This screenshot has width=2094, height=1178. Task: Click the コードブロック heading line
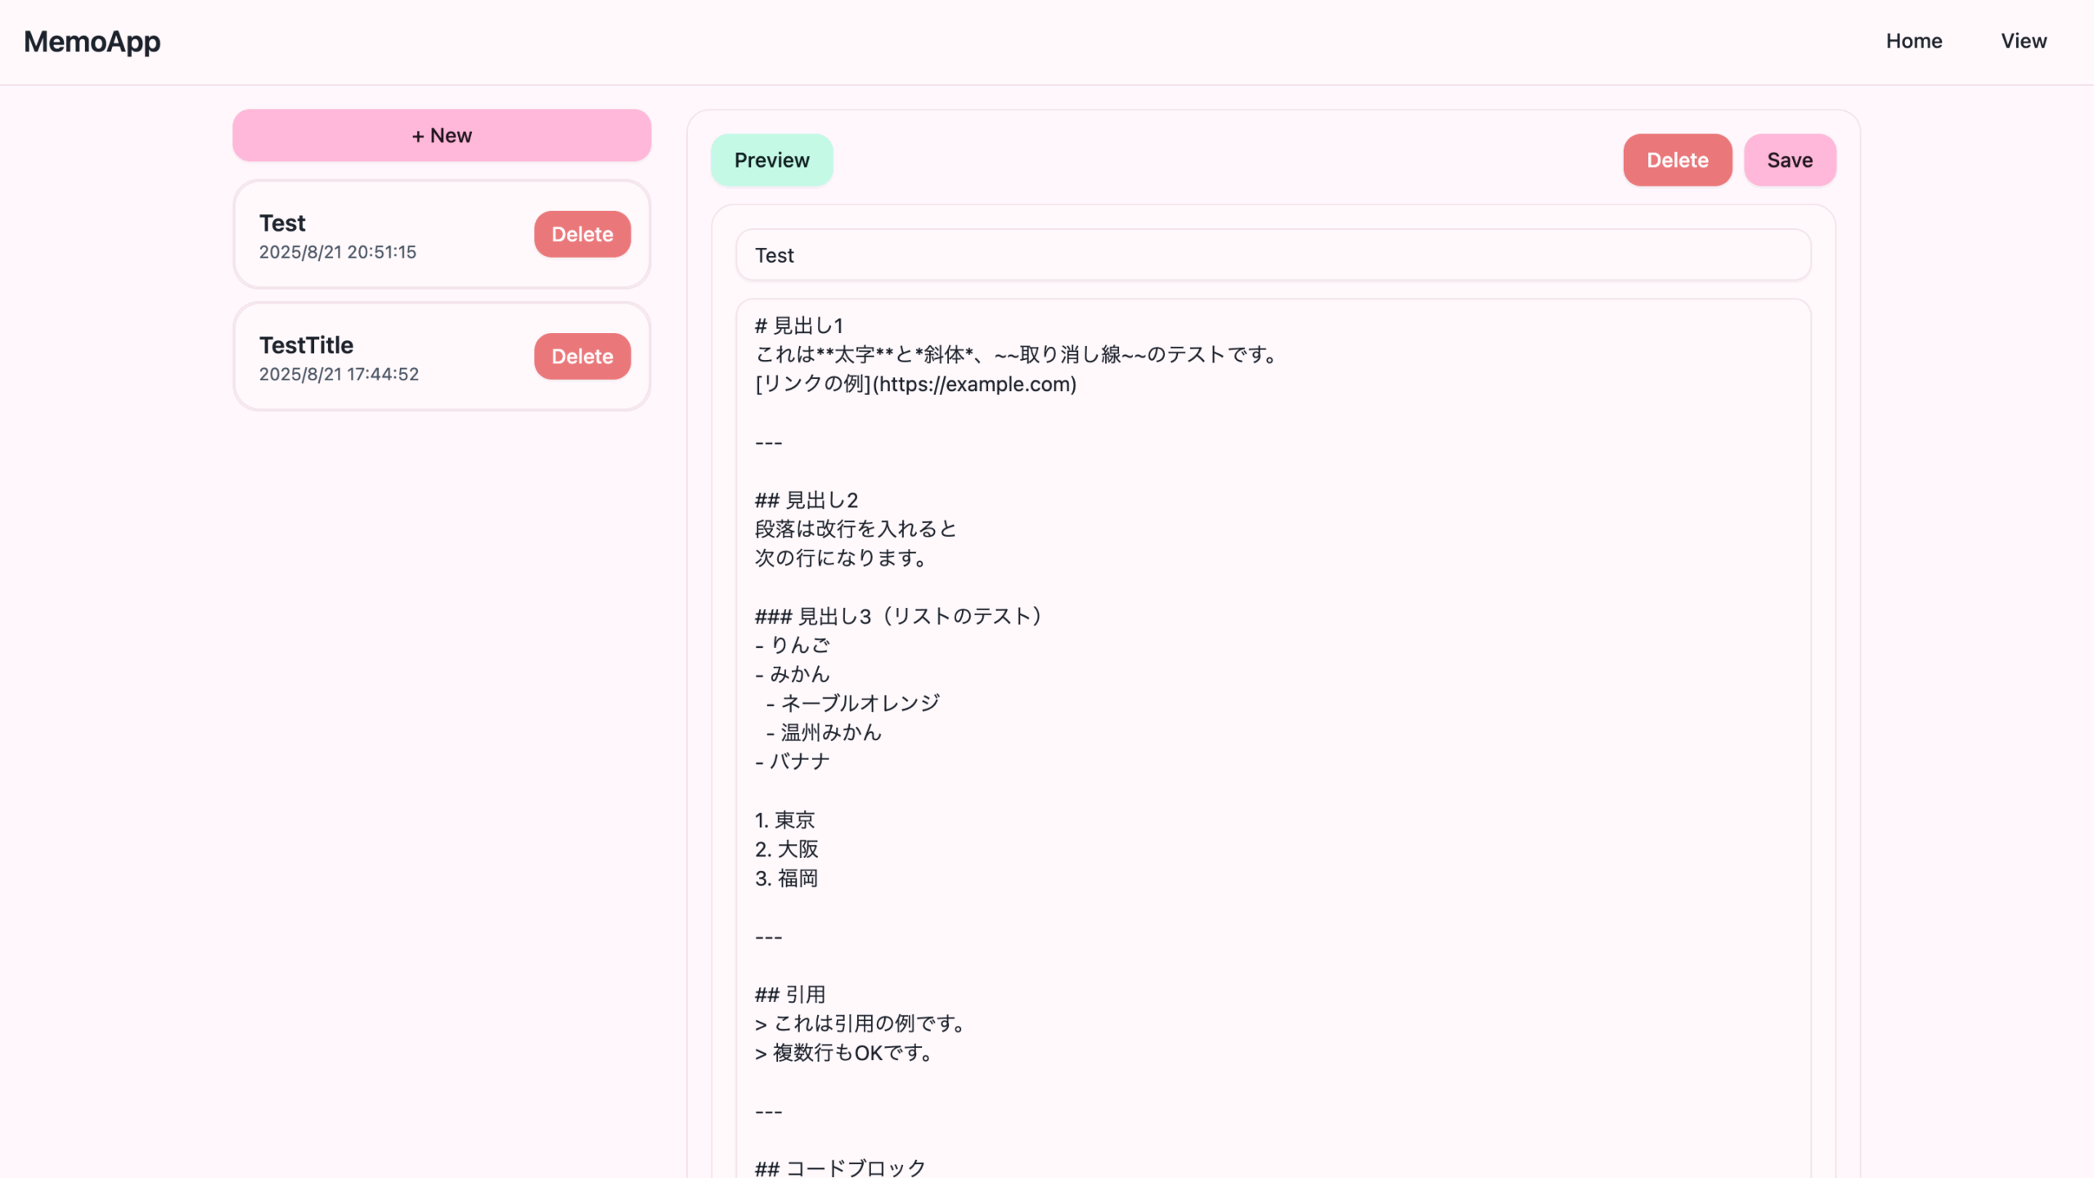pyautogui.click(x=840, y=1167)
